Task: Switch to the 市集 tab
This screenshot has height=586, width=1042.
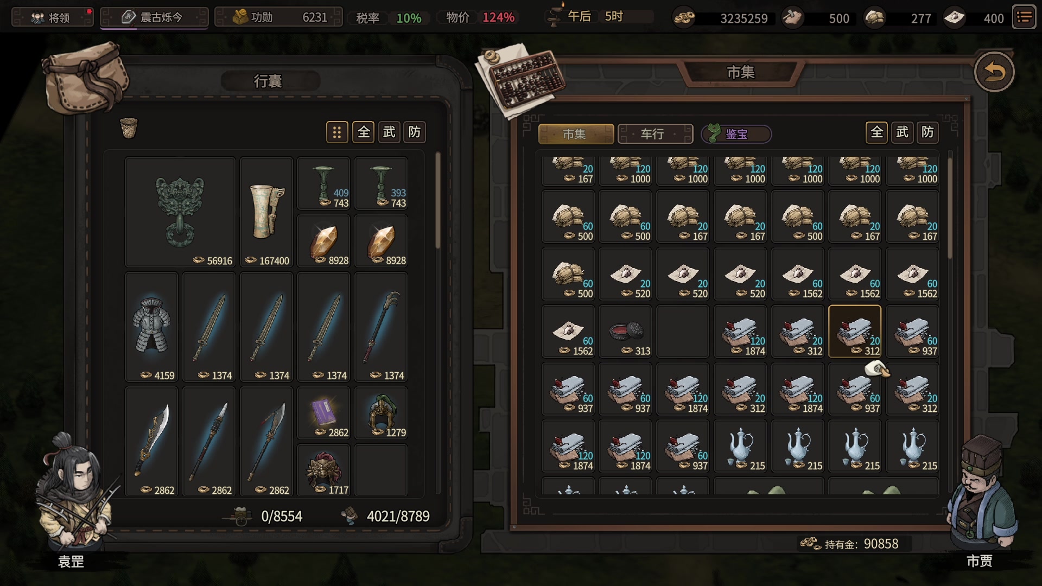Action: click(576, 134)
